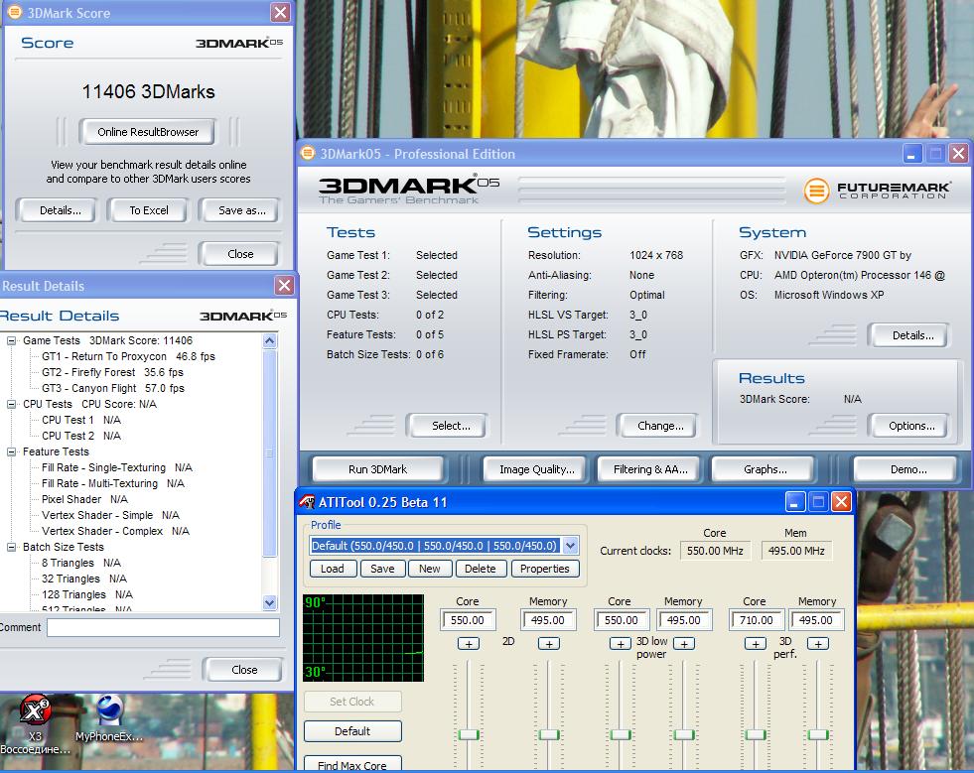This screenshot has width=974, height=773.
Task: Click the Run 3DMark button
Action: click(x=377, y=469)
